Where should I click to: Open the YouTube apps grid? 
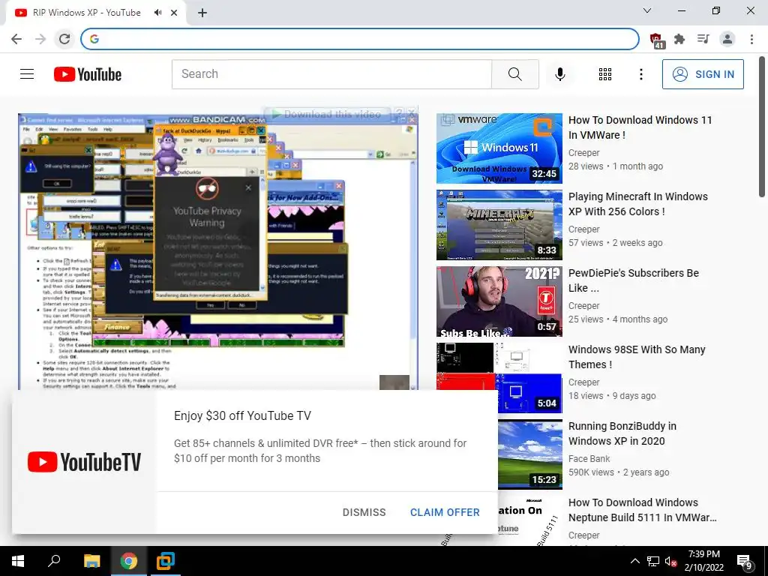605,74
